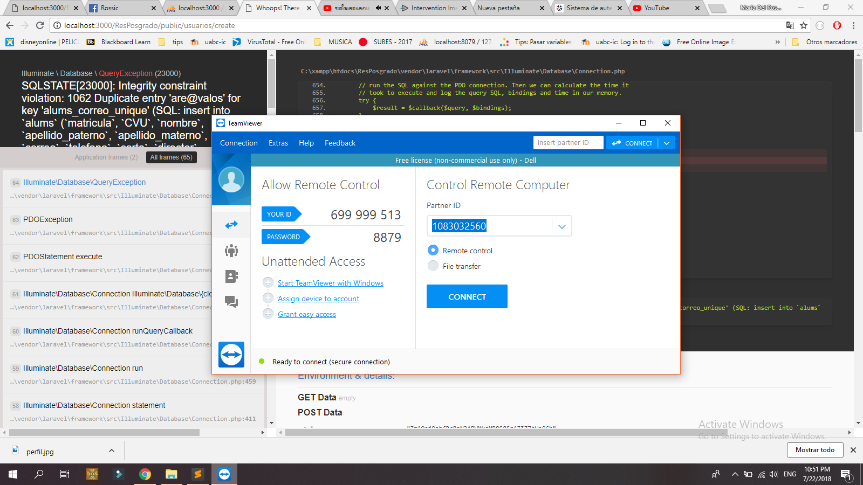The height and width of the screenshot is (485, 863).
Task: Follow the Assign device to account link
Action: tap(318, 299)
